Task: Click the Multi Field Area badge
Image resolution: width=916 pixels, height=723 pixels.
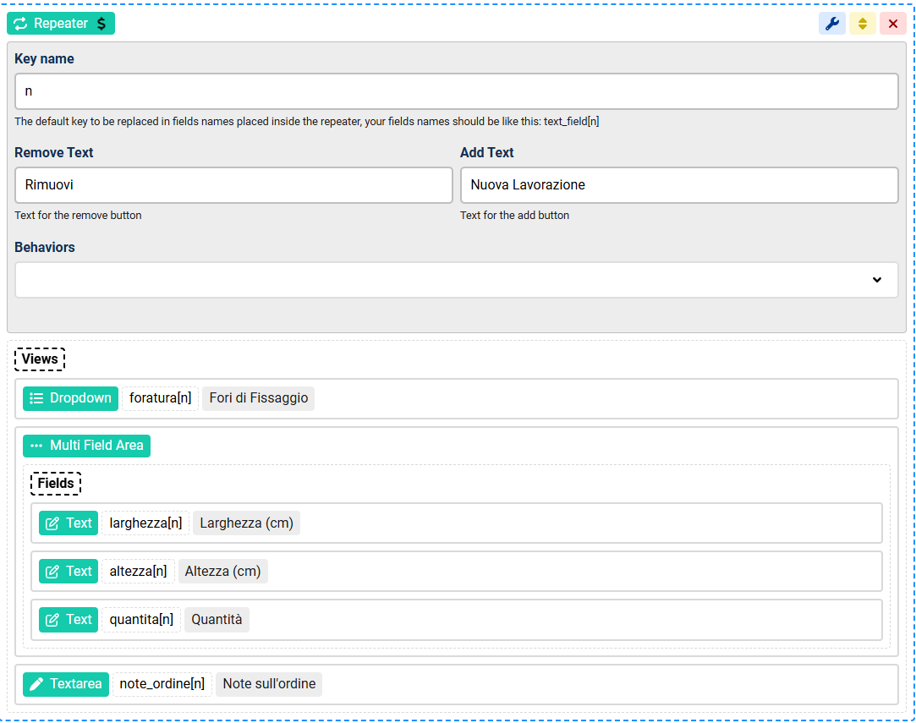Action: coord(86,446)
